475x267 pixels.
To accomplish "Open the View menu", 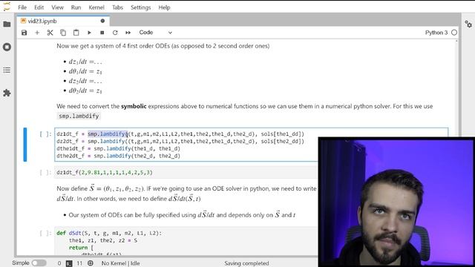I will coord(57,7).
